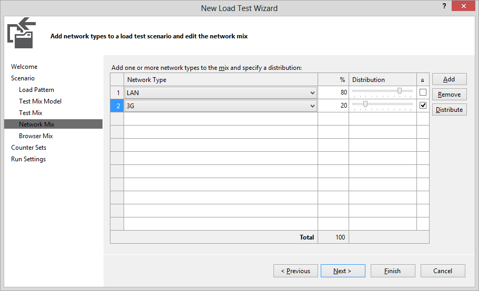Click the 3G distribution slider handle
Screen dimensions: 479x291
click(x=365, y=104)
